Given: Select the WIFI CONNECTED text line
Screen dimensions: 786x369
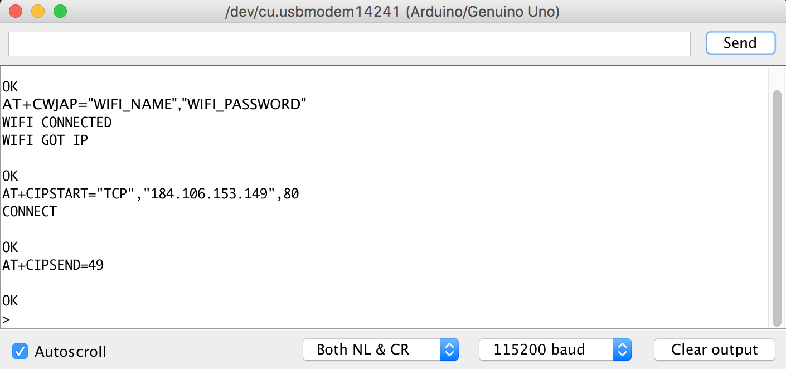Looking at the screenshot, I should point(57,123).
